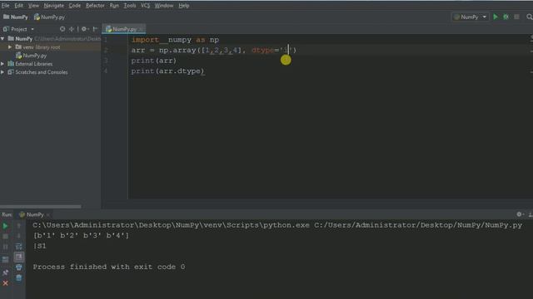
Task: Open the Refactor menu
Action: coord(95,6)
